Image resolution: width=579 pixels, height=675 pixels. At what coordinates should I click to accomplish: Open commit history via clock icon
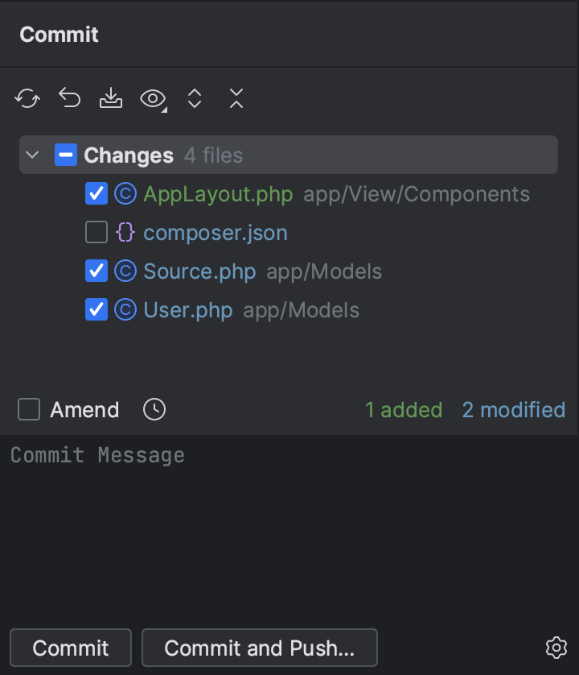click(153, 409)
